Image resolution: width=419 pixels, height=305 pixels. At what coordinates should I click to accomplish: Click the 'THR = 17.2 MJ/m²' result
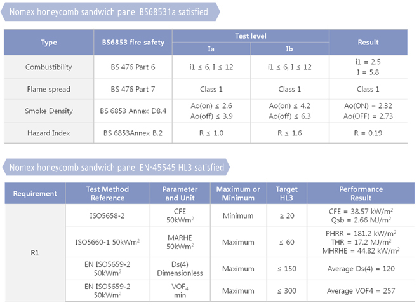361,242
